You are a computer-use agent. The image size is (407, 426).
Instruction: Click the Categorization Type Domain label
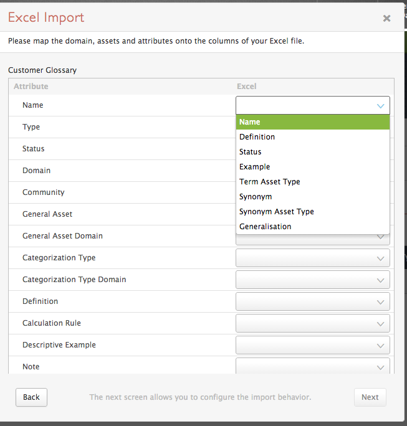(74, 280)
